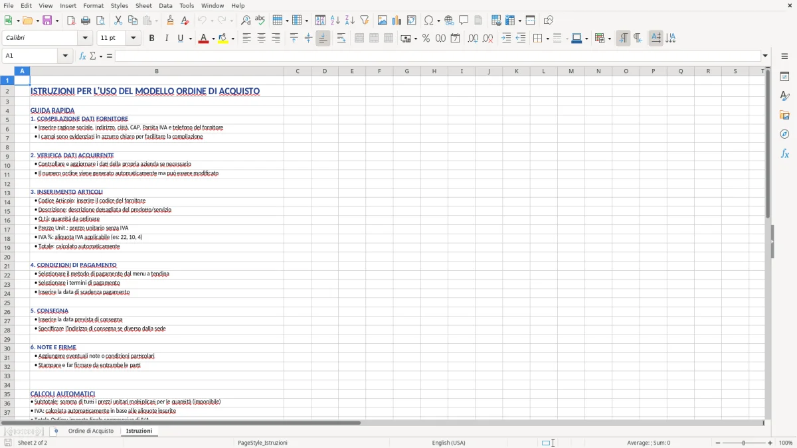The image size is (797, 448).
Task: Open the sidebar Gallery panel
Action: click(x=784, y=115)
